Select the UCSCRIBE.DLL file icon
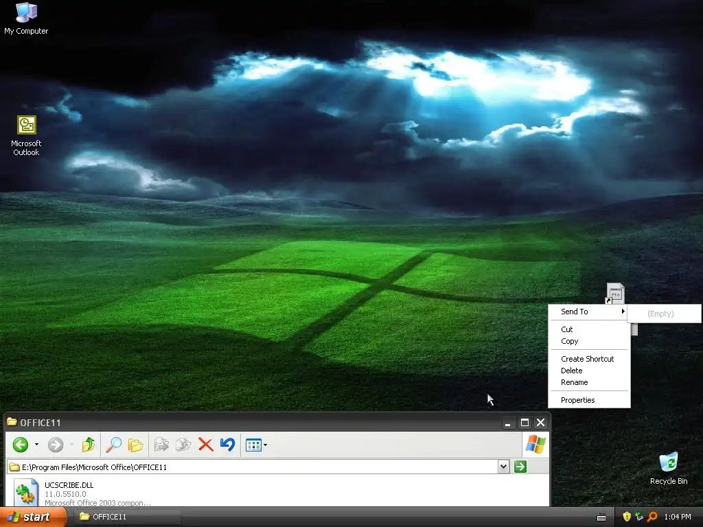The image size is (703, 527). coord(26,492)
